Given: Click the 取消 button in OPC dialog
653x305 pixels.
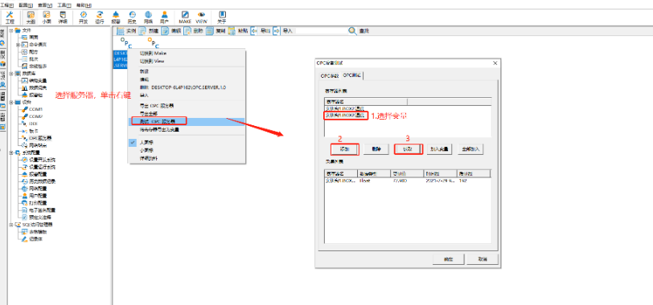Looking at the screenshot, I should 482,258.
